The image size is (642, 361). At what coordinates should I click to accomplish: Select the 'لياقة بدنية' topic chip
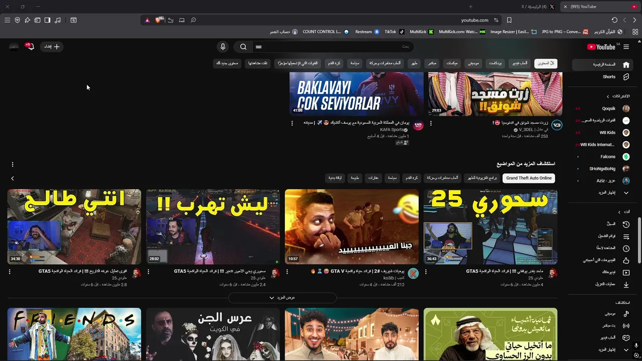pos(335,178)
